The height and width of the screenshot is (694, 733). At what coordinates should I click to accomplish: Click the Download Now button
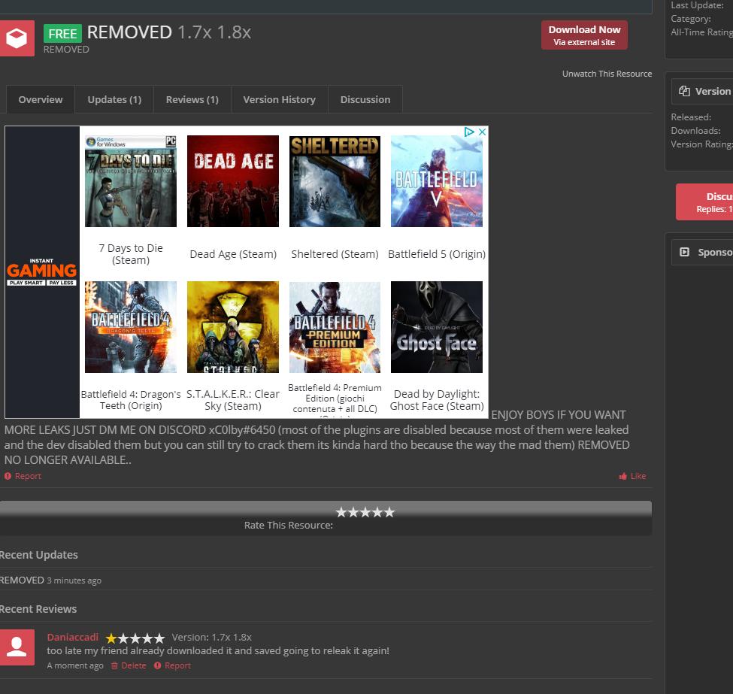click(584, 35)
